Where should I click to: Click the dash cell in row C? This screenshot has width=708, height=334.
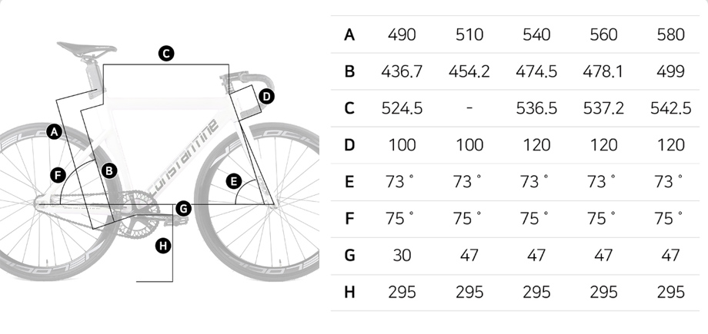click(469, 108)
